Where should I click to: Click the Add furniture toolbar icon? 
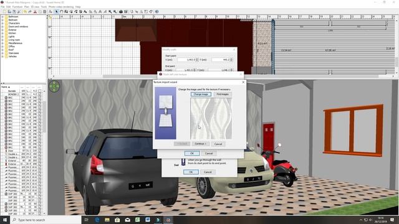coord(50,12)
